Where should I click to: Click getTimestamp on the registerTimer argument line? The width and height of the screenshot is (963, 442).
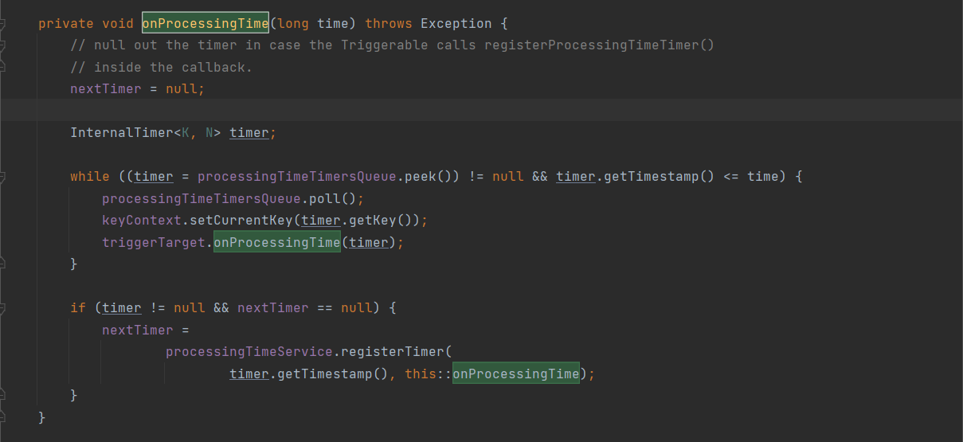tap(325, 374)
